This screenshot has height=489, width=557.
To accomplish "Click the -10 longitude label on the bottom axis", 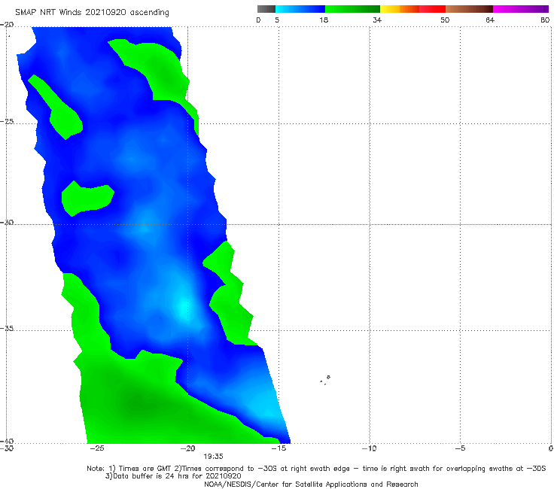I will click(x=370, y=448).
